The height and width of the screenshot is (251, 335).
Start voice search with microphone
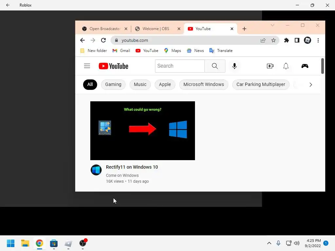click(234, 66)
